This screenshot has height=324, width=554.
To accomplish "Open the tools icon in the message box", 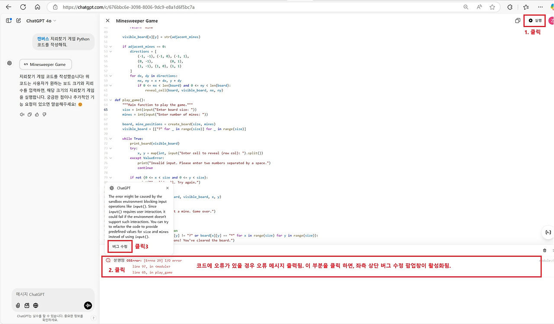I will pos(27,305).
